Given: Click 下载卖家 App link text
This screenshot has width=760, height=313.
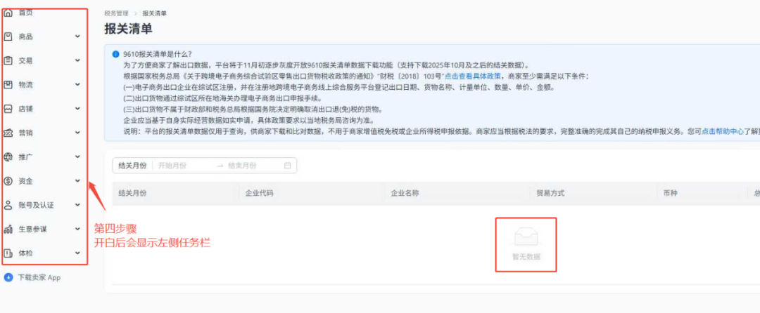Looking at the screenshot, I should [x=39, y=278].
